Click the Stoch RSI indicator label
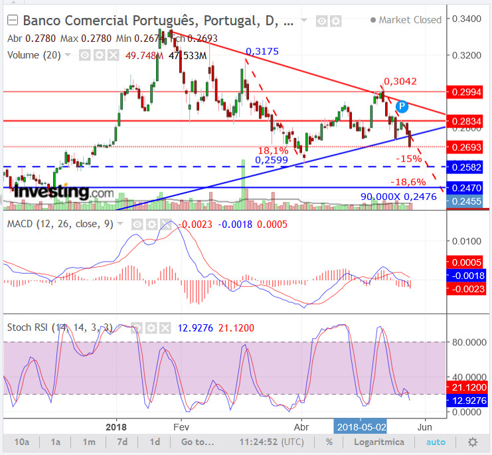Screen dimensions: 492x455 coord(60,327)
